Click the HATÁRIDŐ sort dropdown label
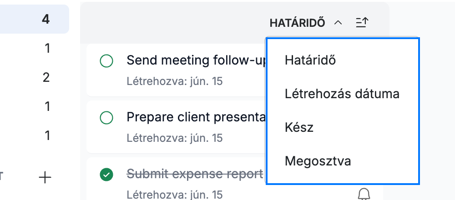This screenshot has height=200, width=455. click(x=298, y=23)
